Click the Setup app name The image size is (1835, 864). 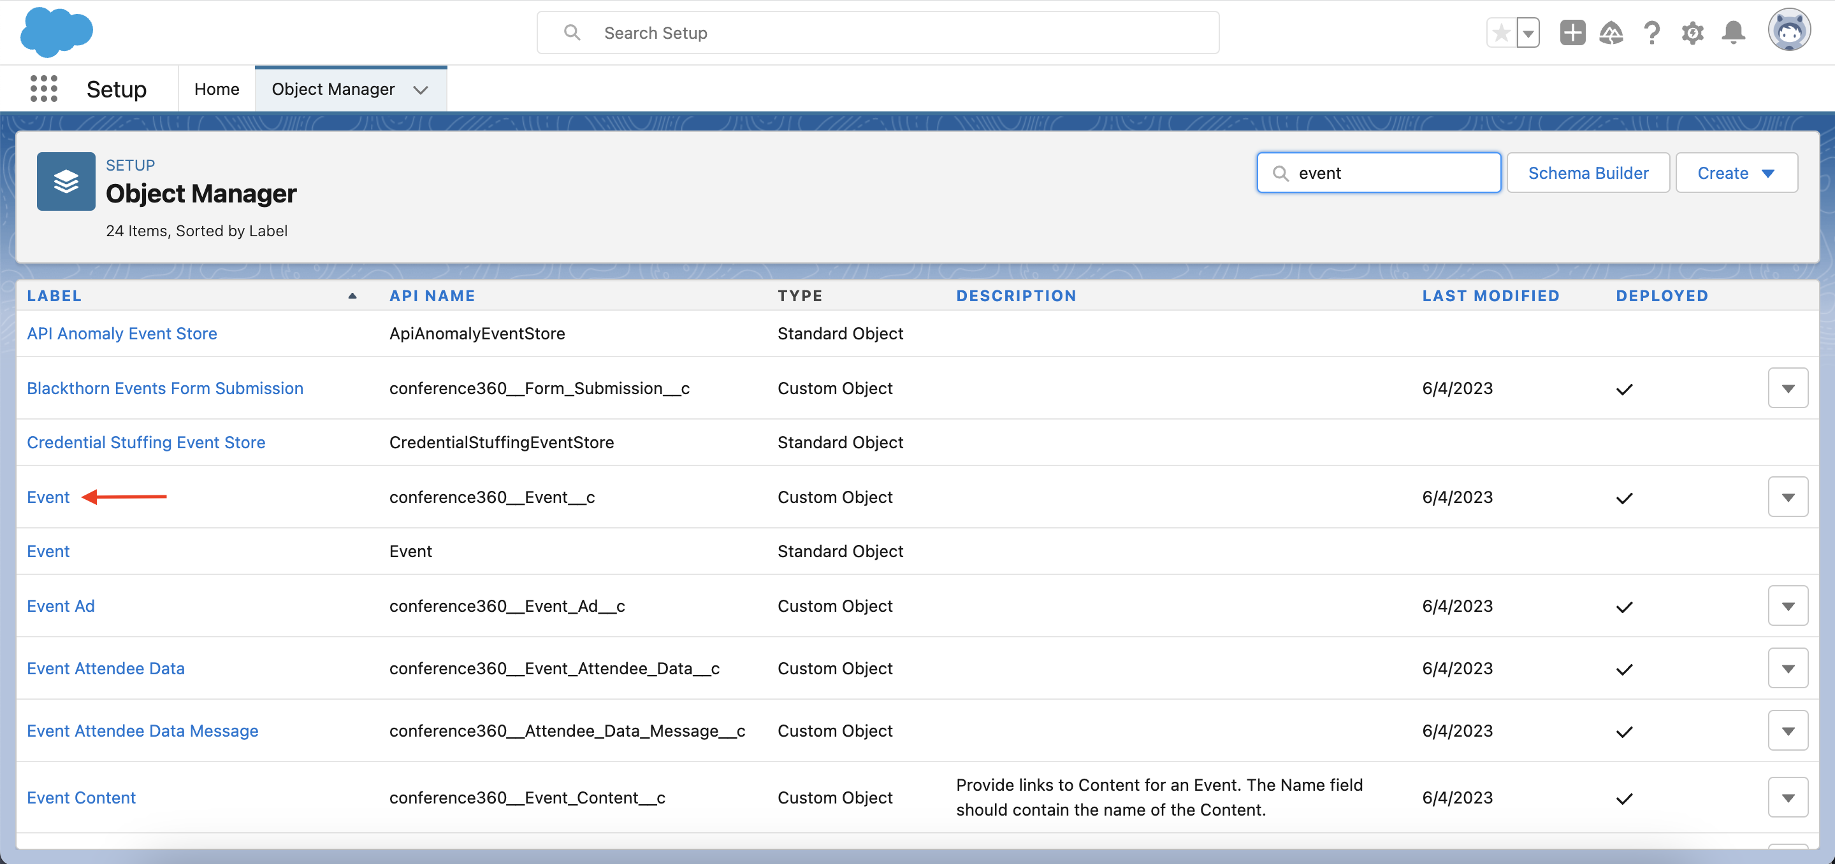[x=116, y=89]
